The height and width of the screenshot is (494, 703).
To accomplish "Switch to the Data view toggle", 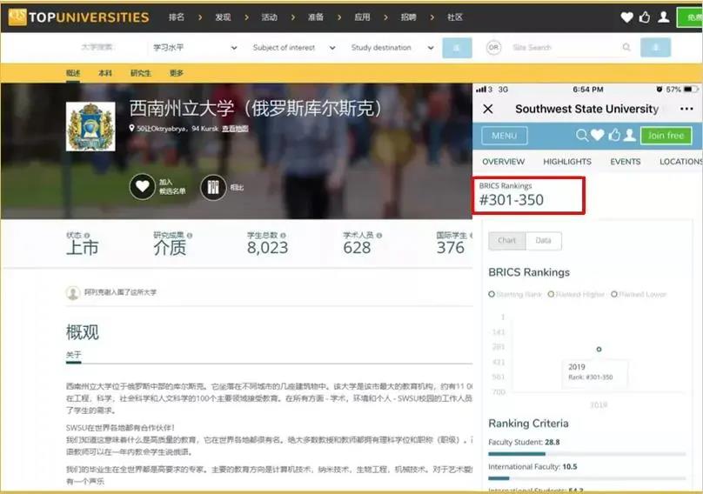I will (x=543, y=241).
